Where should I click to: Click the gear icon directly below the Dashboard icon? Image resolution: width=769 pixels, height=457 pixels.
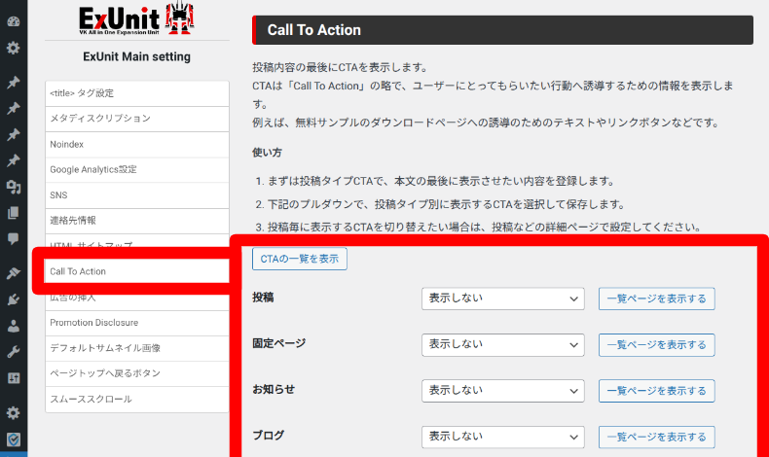tap(14, 48)
